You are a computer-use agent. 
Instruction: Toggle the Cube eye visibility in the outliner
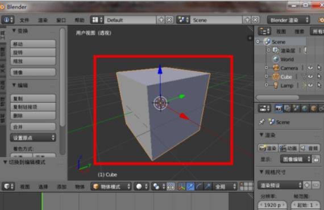pyautogui.click(x=310, y=76)
